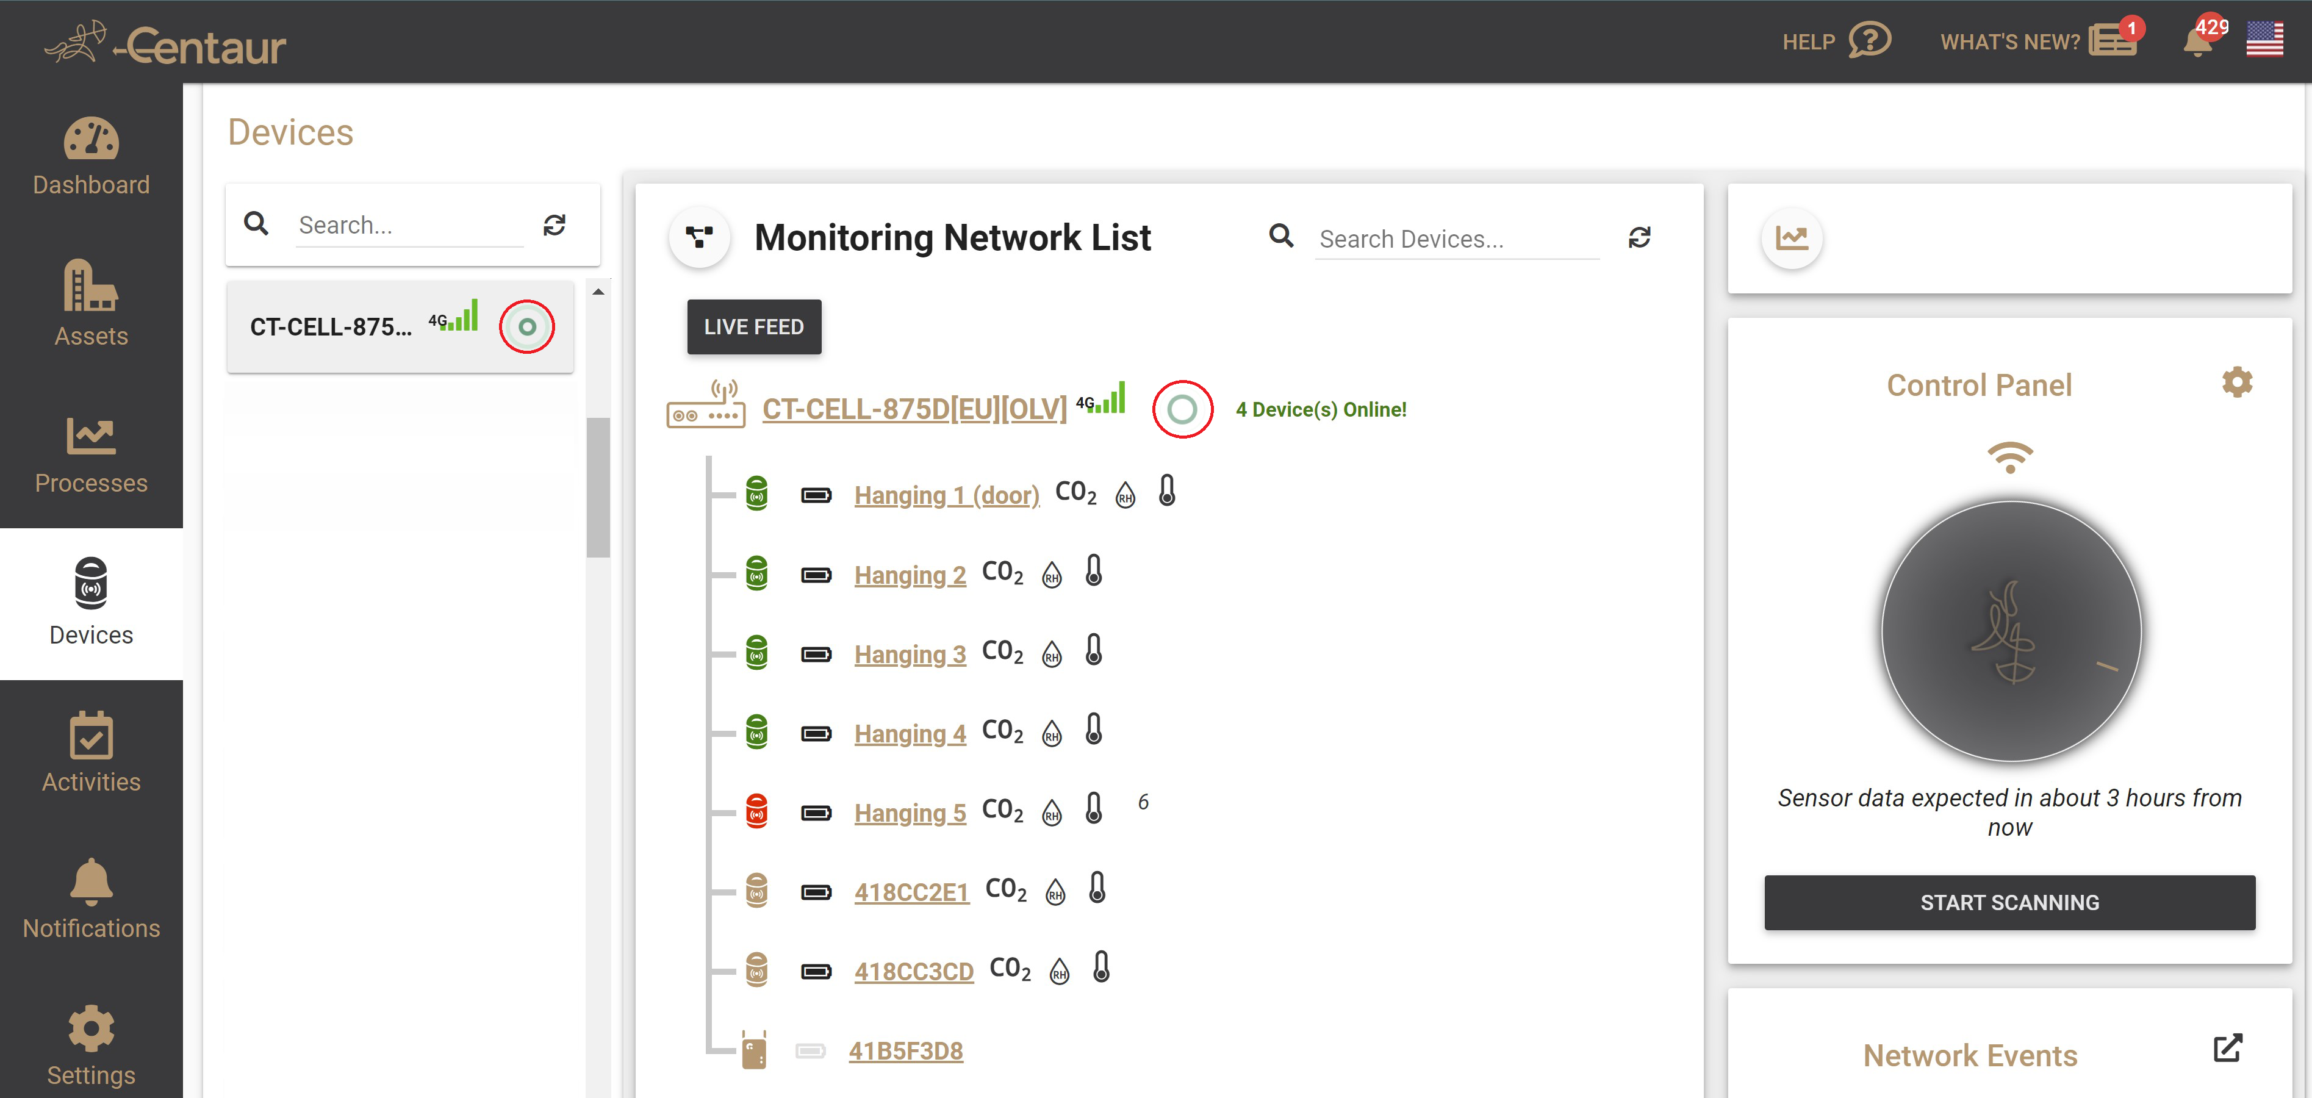Open the CT-CELL-875D[EU][OLV] gateway link

(x=914, y=409)
